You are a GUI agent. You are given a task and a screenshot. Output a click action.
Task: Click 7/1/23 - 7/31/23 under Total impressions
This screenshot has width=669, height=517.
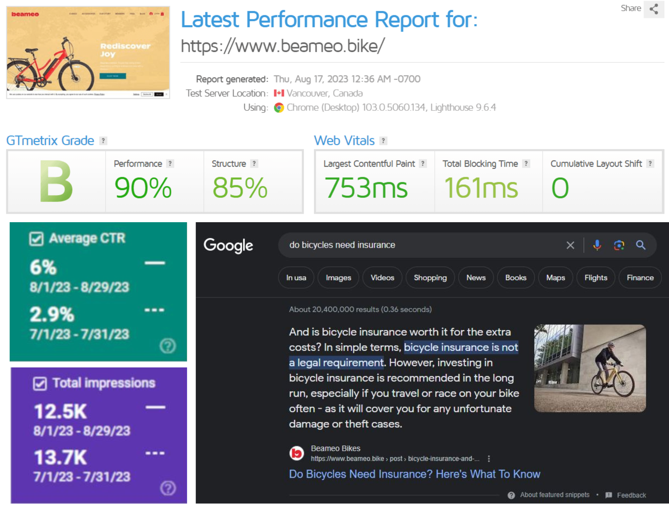point(82,477)
